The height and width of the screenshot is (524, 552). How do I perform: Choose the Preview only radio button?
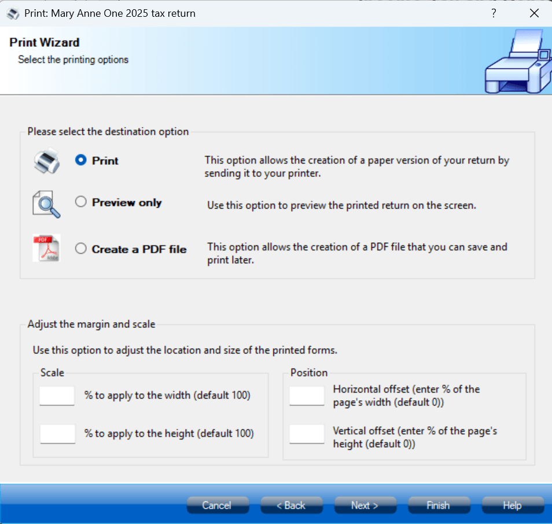[x=81, y=202]
